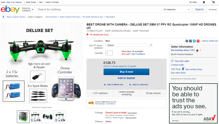219x124 pixels.
Task: Expand Shop by category menu
Action: [x=27, y=10]
